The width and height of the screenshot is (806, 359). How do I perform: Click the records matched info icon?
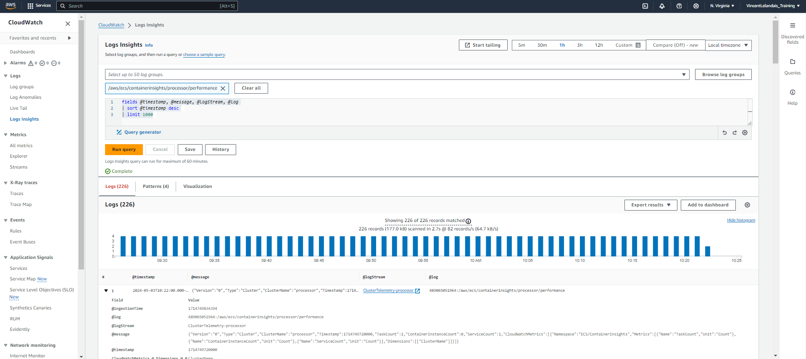coord(468,221)
